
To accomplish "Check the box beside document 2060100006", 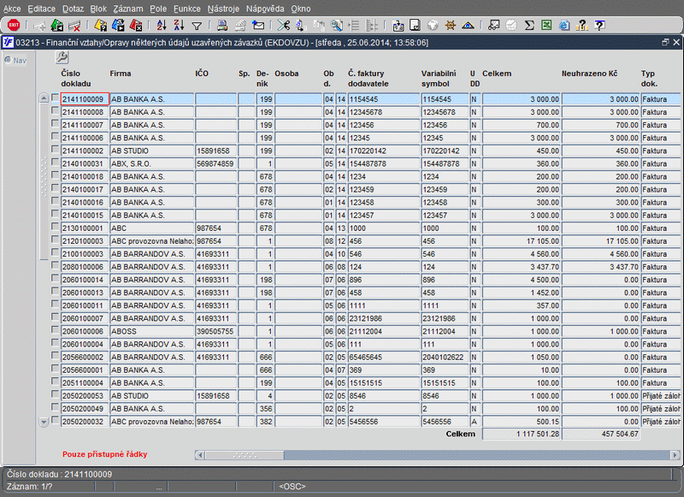I will pos(56,330).
